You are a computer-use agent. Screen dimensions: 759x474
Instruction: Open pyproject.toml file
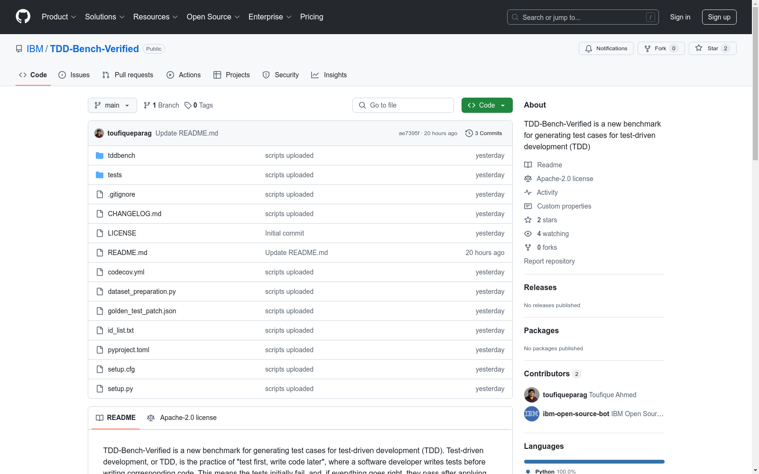pos(129,350)
